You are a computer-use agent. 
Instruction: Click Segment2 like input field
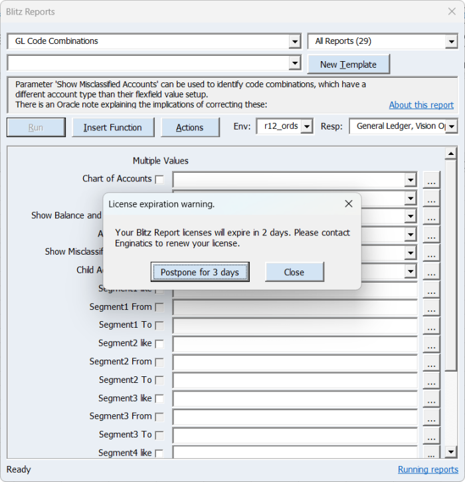point(295,344)
